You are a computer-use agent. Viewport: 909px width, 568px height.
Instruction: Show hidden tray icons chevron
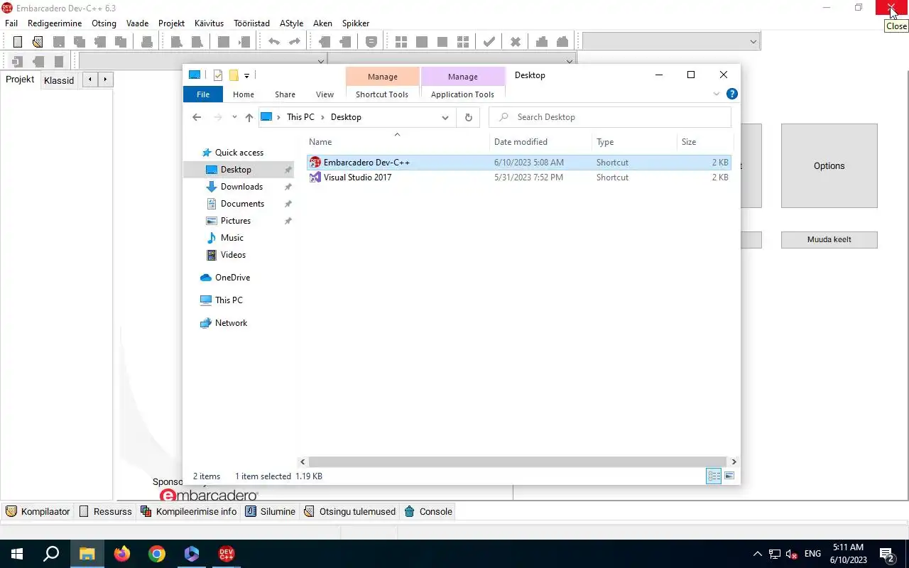click(757, 554)
